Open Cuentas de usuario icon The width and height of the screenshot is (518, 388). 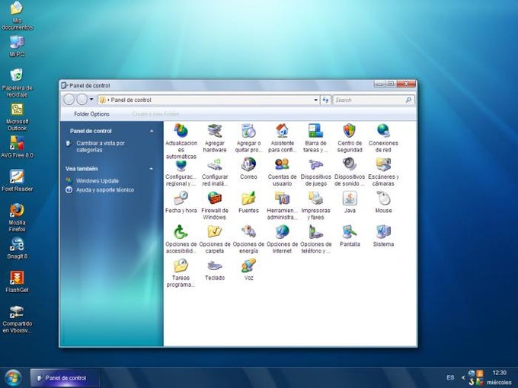[x=282, y=164]
